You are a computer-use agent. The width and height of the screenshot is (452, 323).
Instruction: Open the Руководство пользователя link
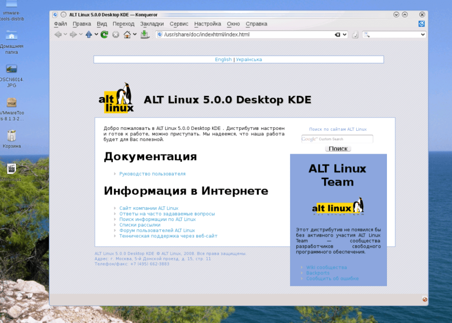152,174
